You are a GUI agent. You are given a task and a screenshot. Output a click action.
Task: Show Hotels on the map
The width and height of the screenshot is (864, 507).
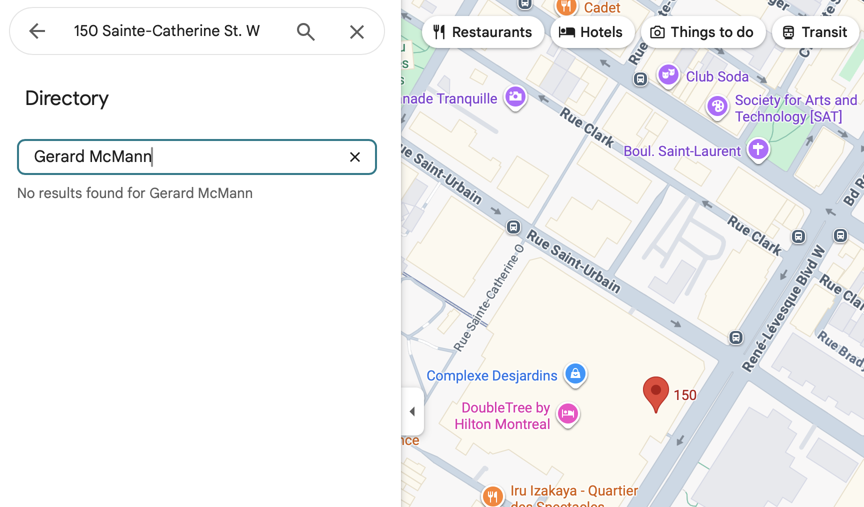[592, 32]
